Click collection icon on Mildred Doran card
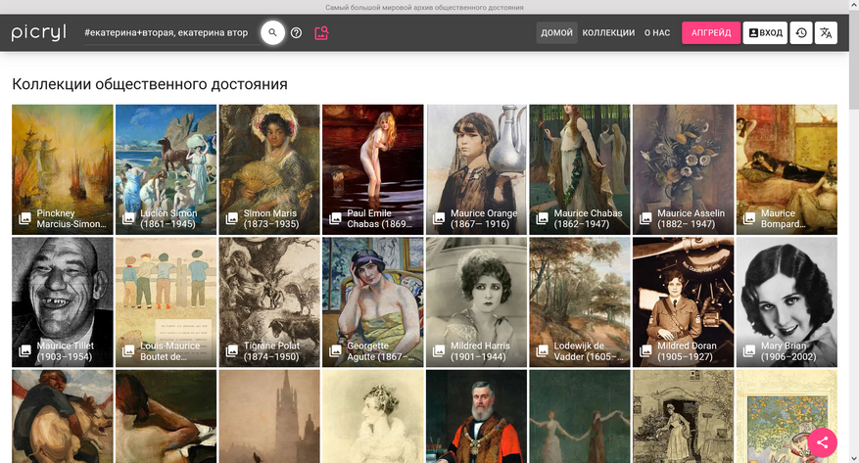 coord(645,350)
